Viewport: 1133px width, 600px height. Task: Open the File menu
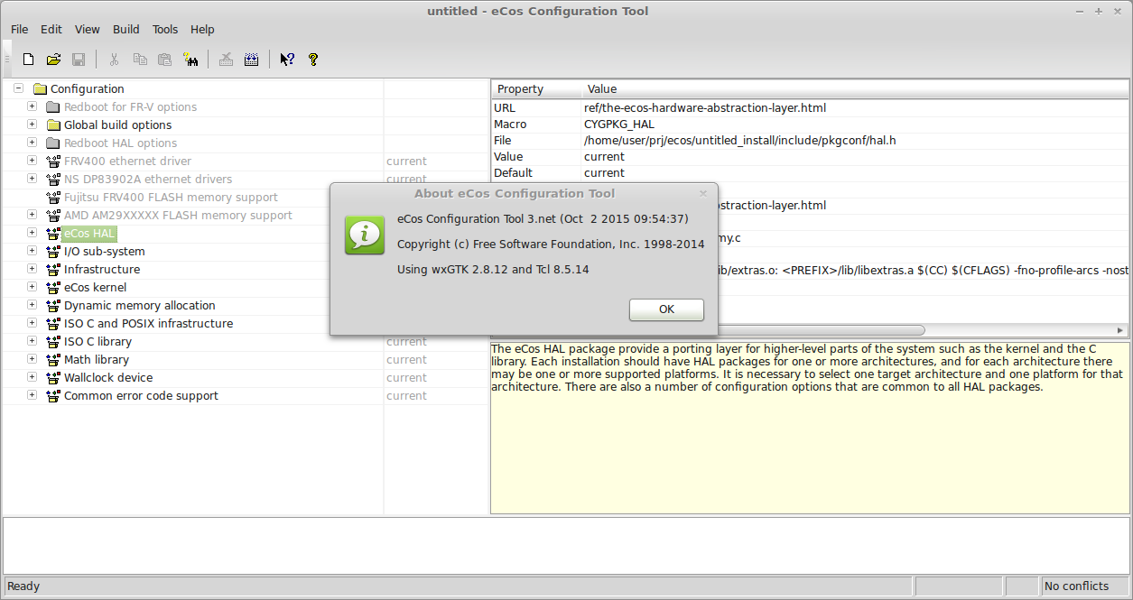point(20,30)
